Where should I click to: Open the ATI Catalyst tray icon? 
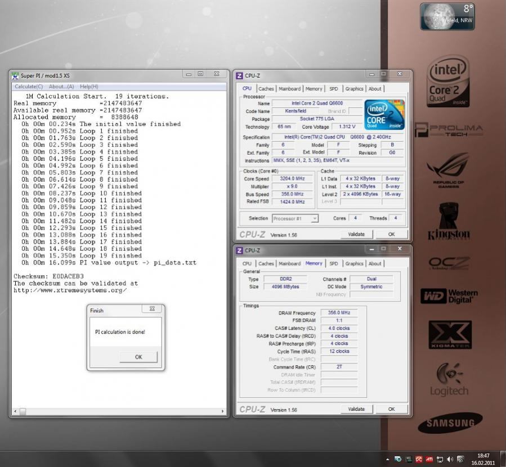pos(429,459)
